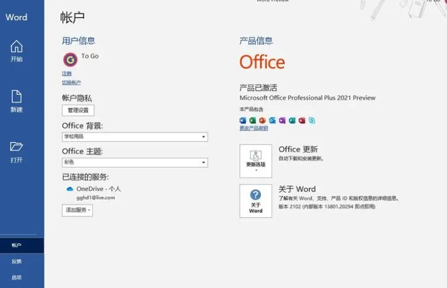Select 选项 in the left sidebar
This screenshot has width=447, height=288.
point(17,277)
